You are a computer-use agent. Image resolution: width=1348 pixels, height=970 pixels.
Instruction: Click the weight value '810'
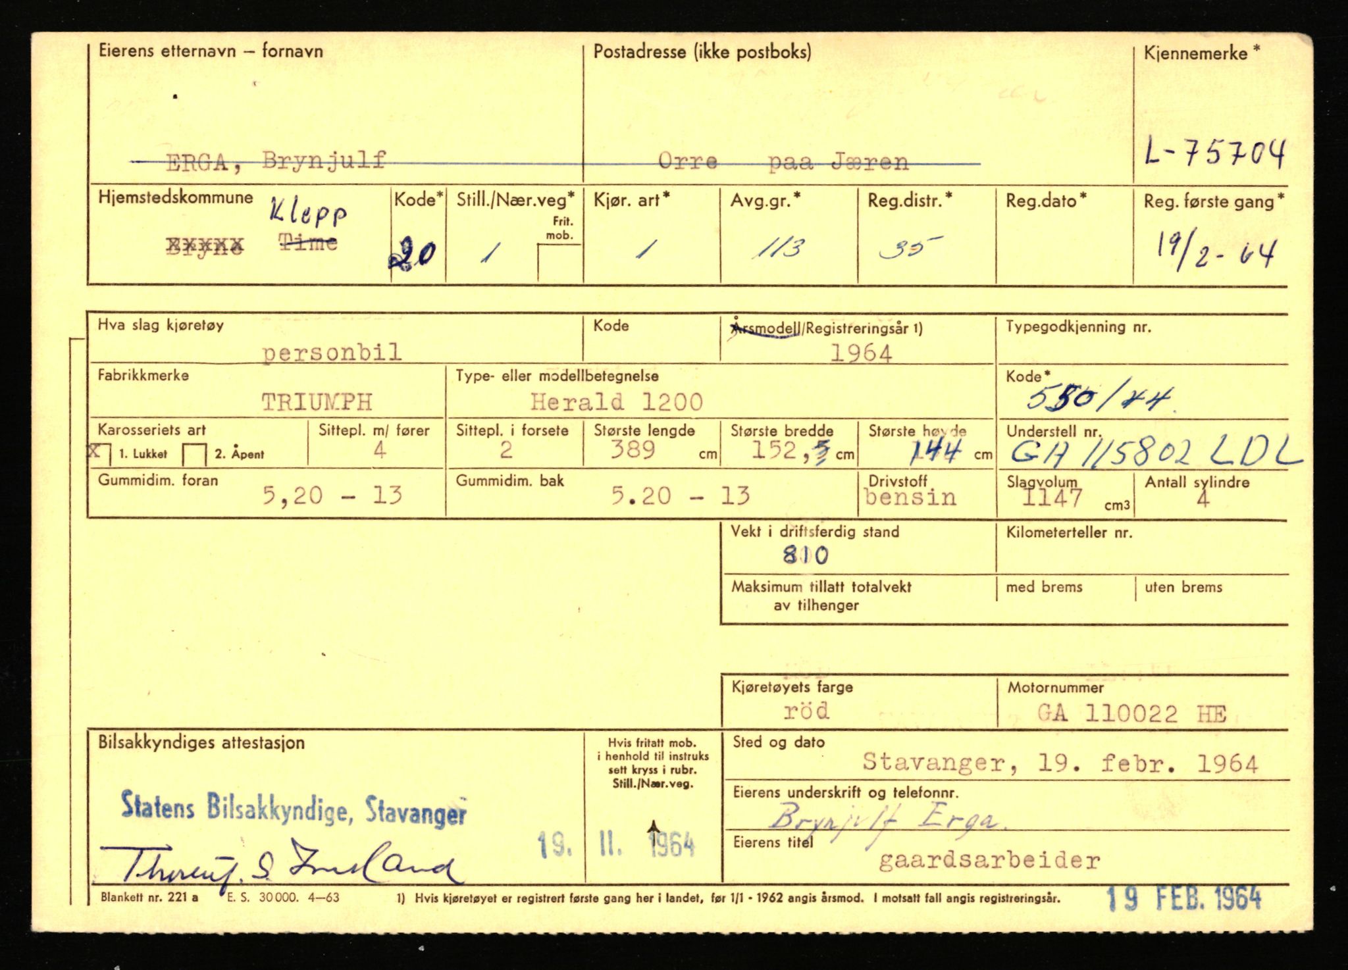pos(806,556)
